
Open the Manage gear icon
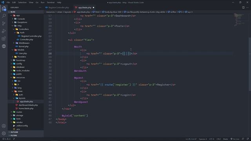4,133
